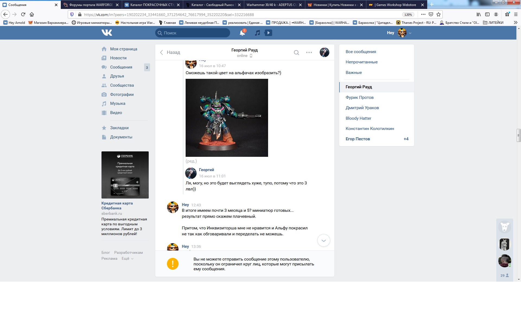The width and height of the screenshot is (521, 312).
Task: Search within the conversation magnifier icon
Action: pos(296,53)
